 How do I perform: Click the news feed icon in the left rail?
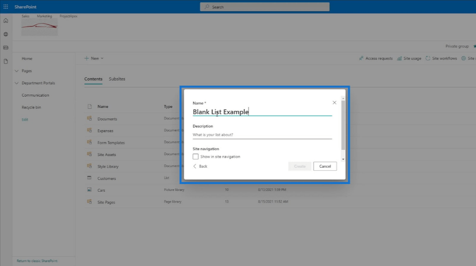point(6,48)
